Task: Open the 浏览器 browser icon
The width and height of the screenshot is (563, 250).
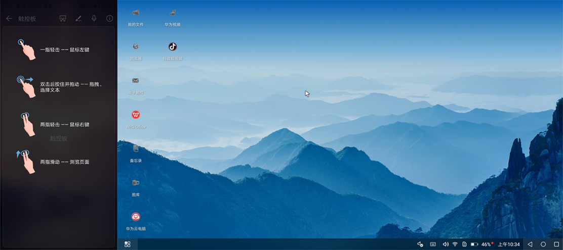Action: (136, 47)
